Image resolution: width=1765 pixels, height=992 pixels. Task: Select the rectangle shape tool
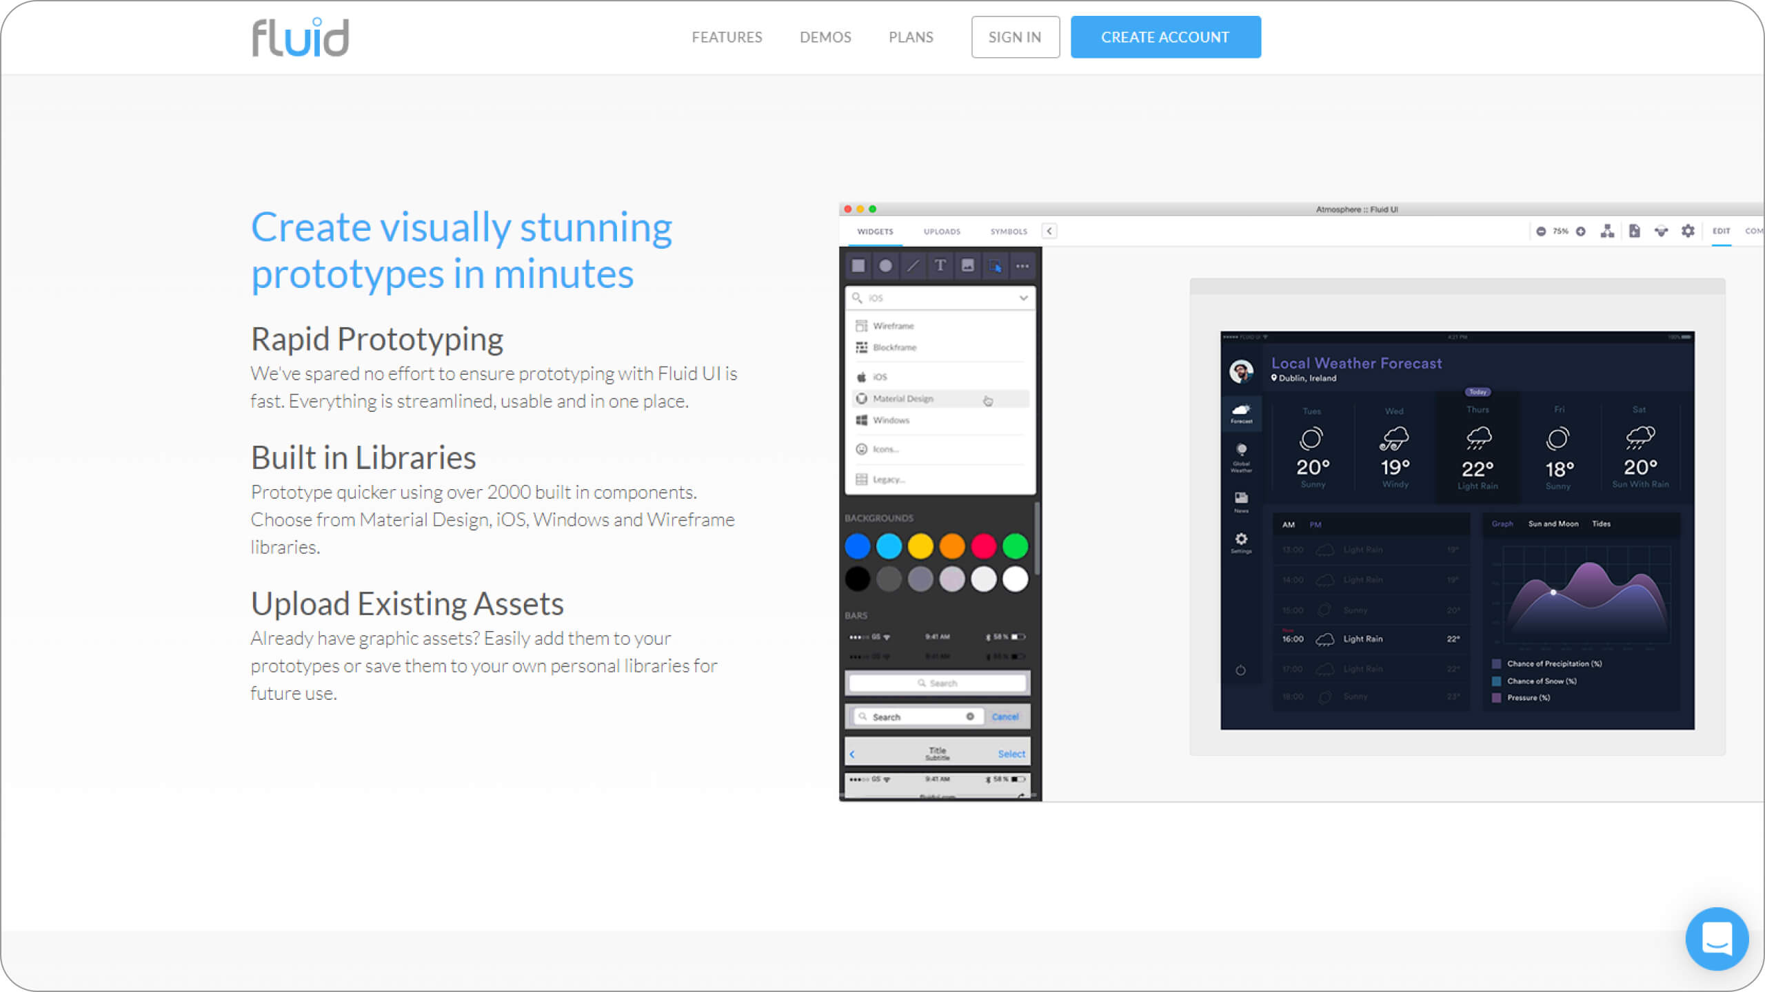(858, 266)
